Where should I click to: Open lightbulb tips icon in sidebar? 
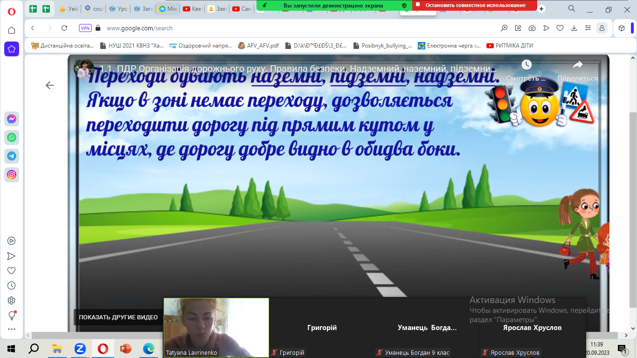(12, 316)
